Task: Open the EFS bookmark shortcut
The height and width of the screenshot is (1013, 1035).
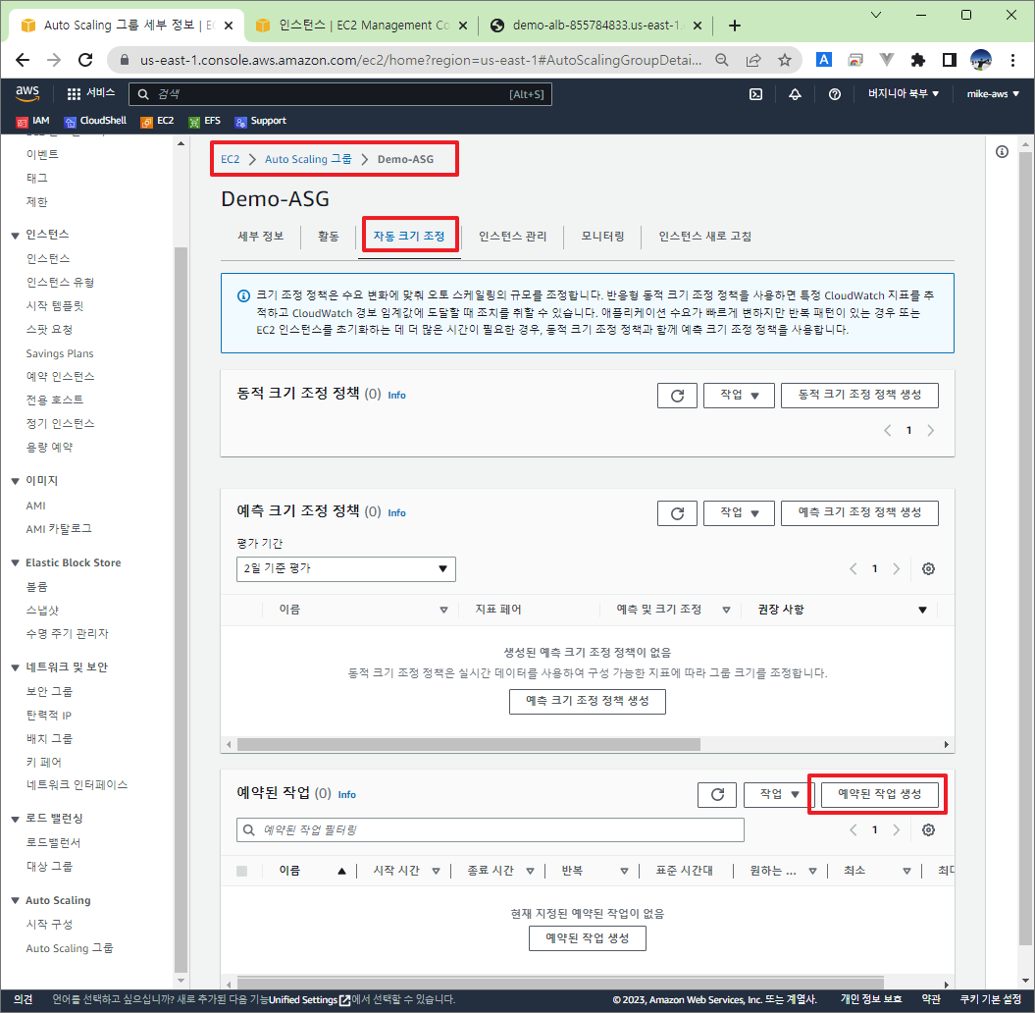Action: [205, 121]
